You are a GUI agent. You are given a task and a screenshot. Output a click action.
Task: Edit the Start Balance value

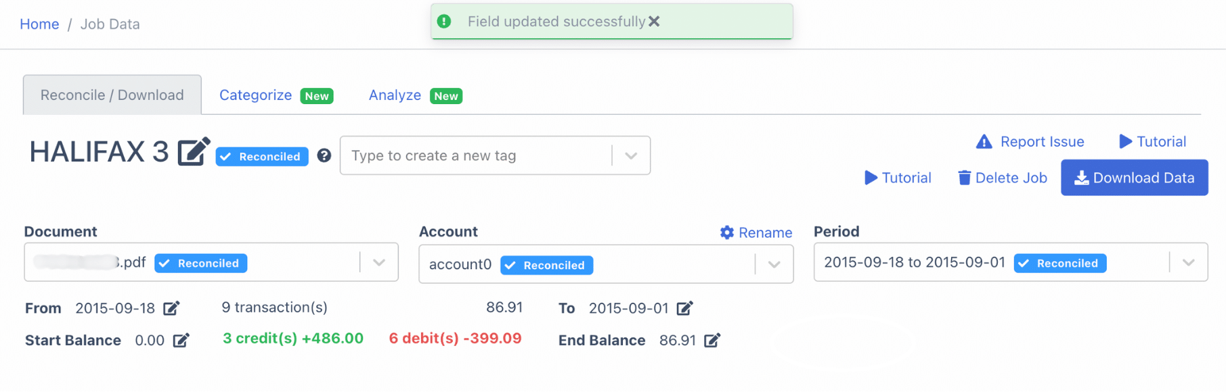(181, 340)
